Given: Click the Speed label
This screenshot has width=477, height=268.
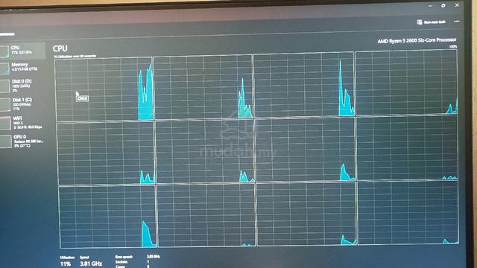Looking at the screenshot, I should click(84, 258).
